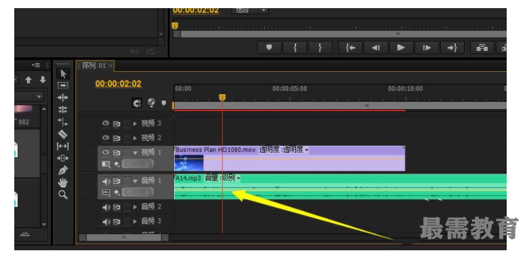Hide the 视频 1 track output
Viewport: 523px width, 255px height.
pos(106,152)
